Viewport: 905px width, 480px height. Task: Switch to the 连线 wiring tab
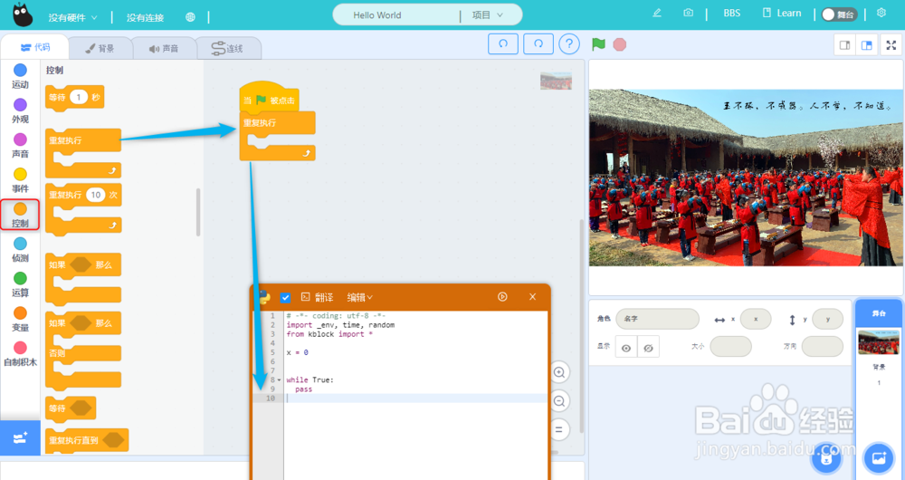(x=228, y=49)
